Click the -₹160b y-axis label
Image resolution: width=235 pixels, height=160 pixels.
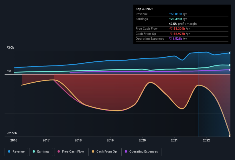tap(12, 133)
